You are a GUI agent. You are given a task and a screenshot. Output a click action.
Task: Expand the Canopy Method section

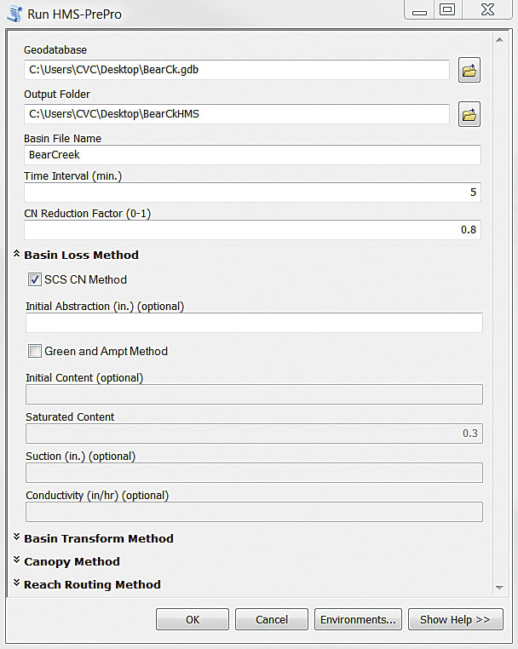(17, 561)
